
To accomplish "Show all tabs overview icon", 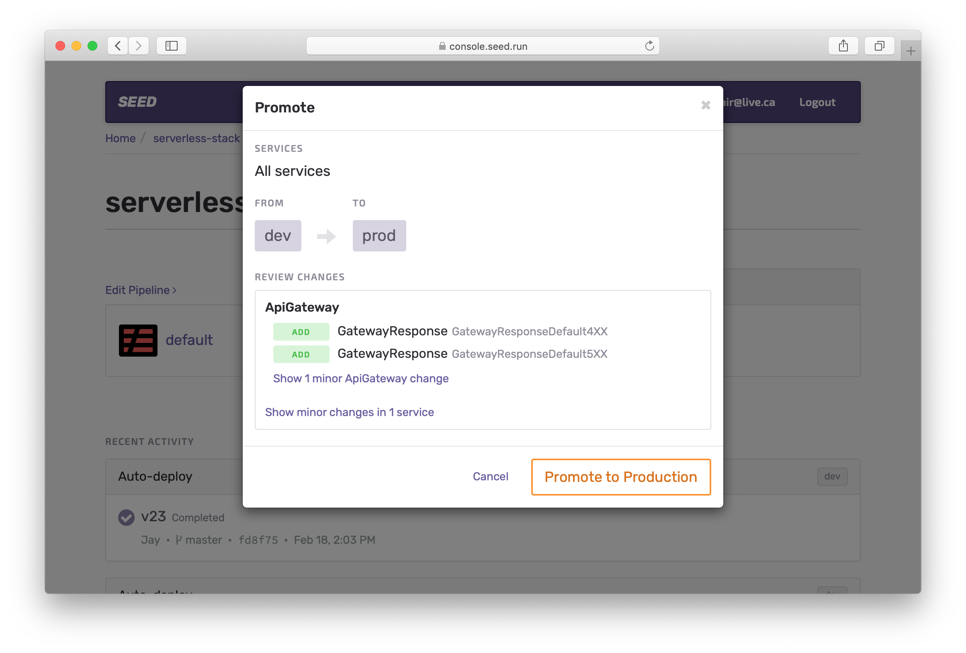I will point(879,46).
